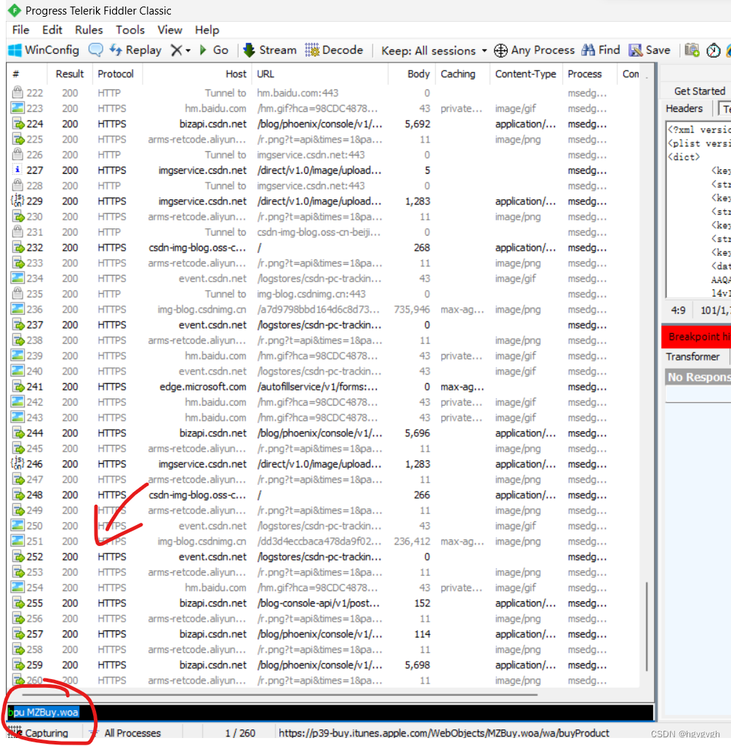
Task: Click the image icon of session 251
Action: pyautogui.click(x=17, y=540)
